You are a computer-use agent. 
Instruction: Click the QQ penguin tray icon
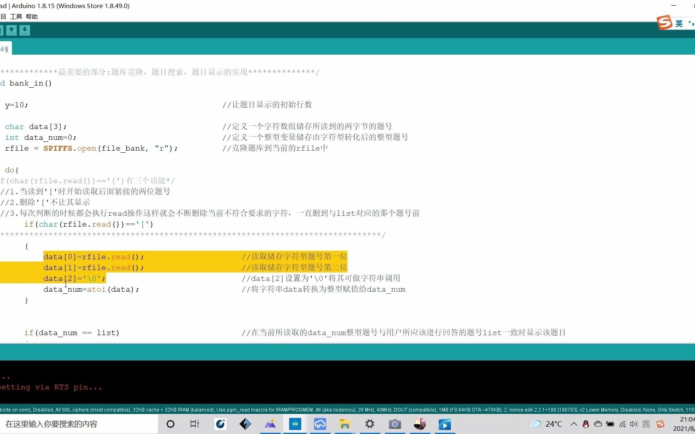586,424
